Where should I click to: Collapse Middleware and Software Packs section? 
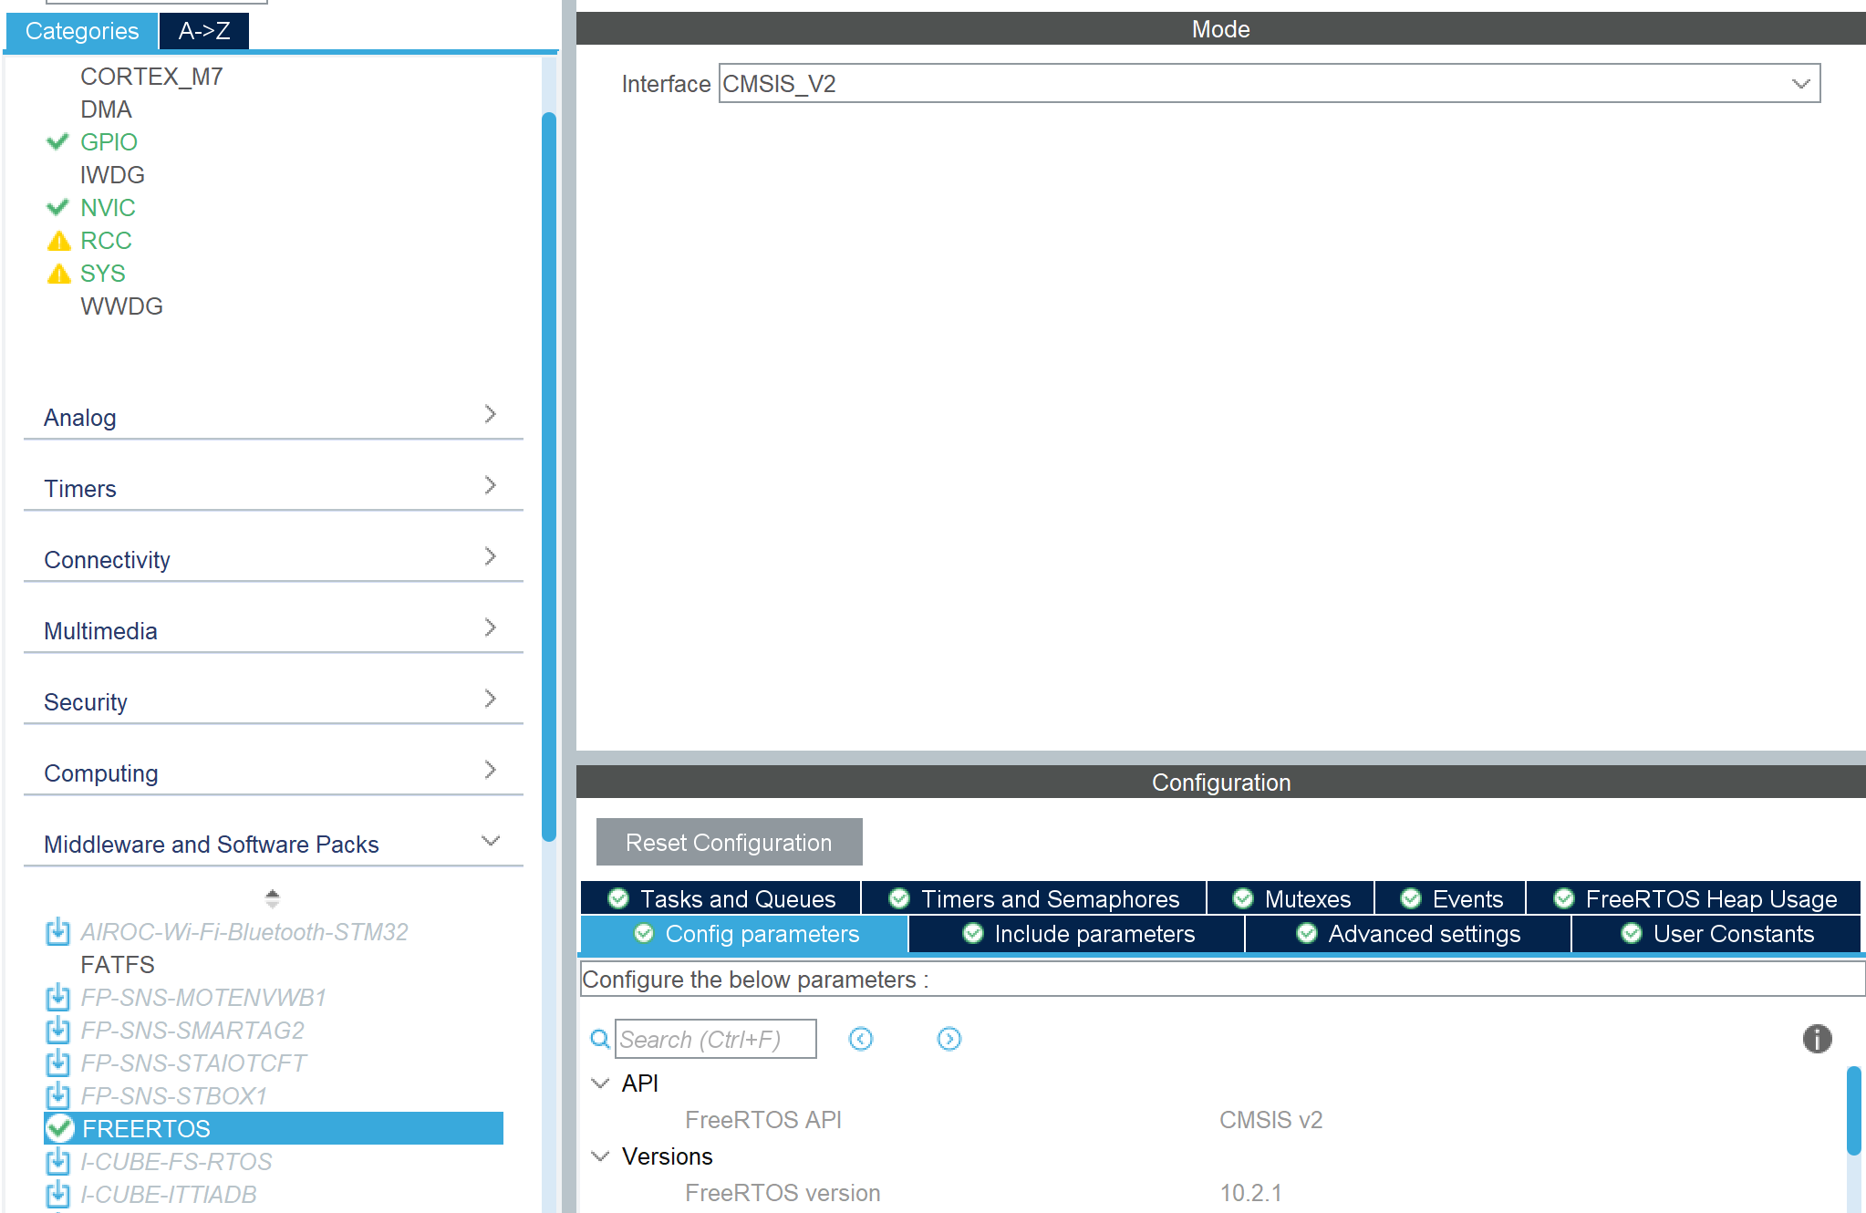coord(490,841)
